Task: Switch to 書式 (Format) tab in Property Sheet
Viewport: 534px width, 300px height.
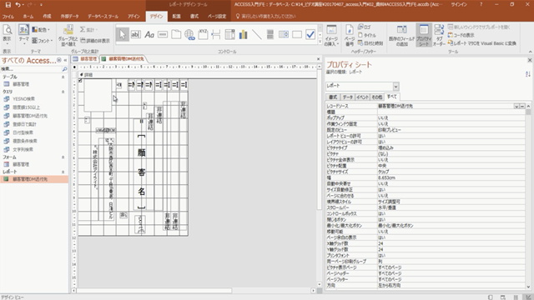Action: (333, 97)
